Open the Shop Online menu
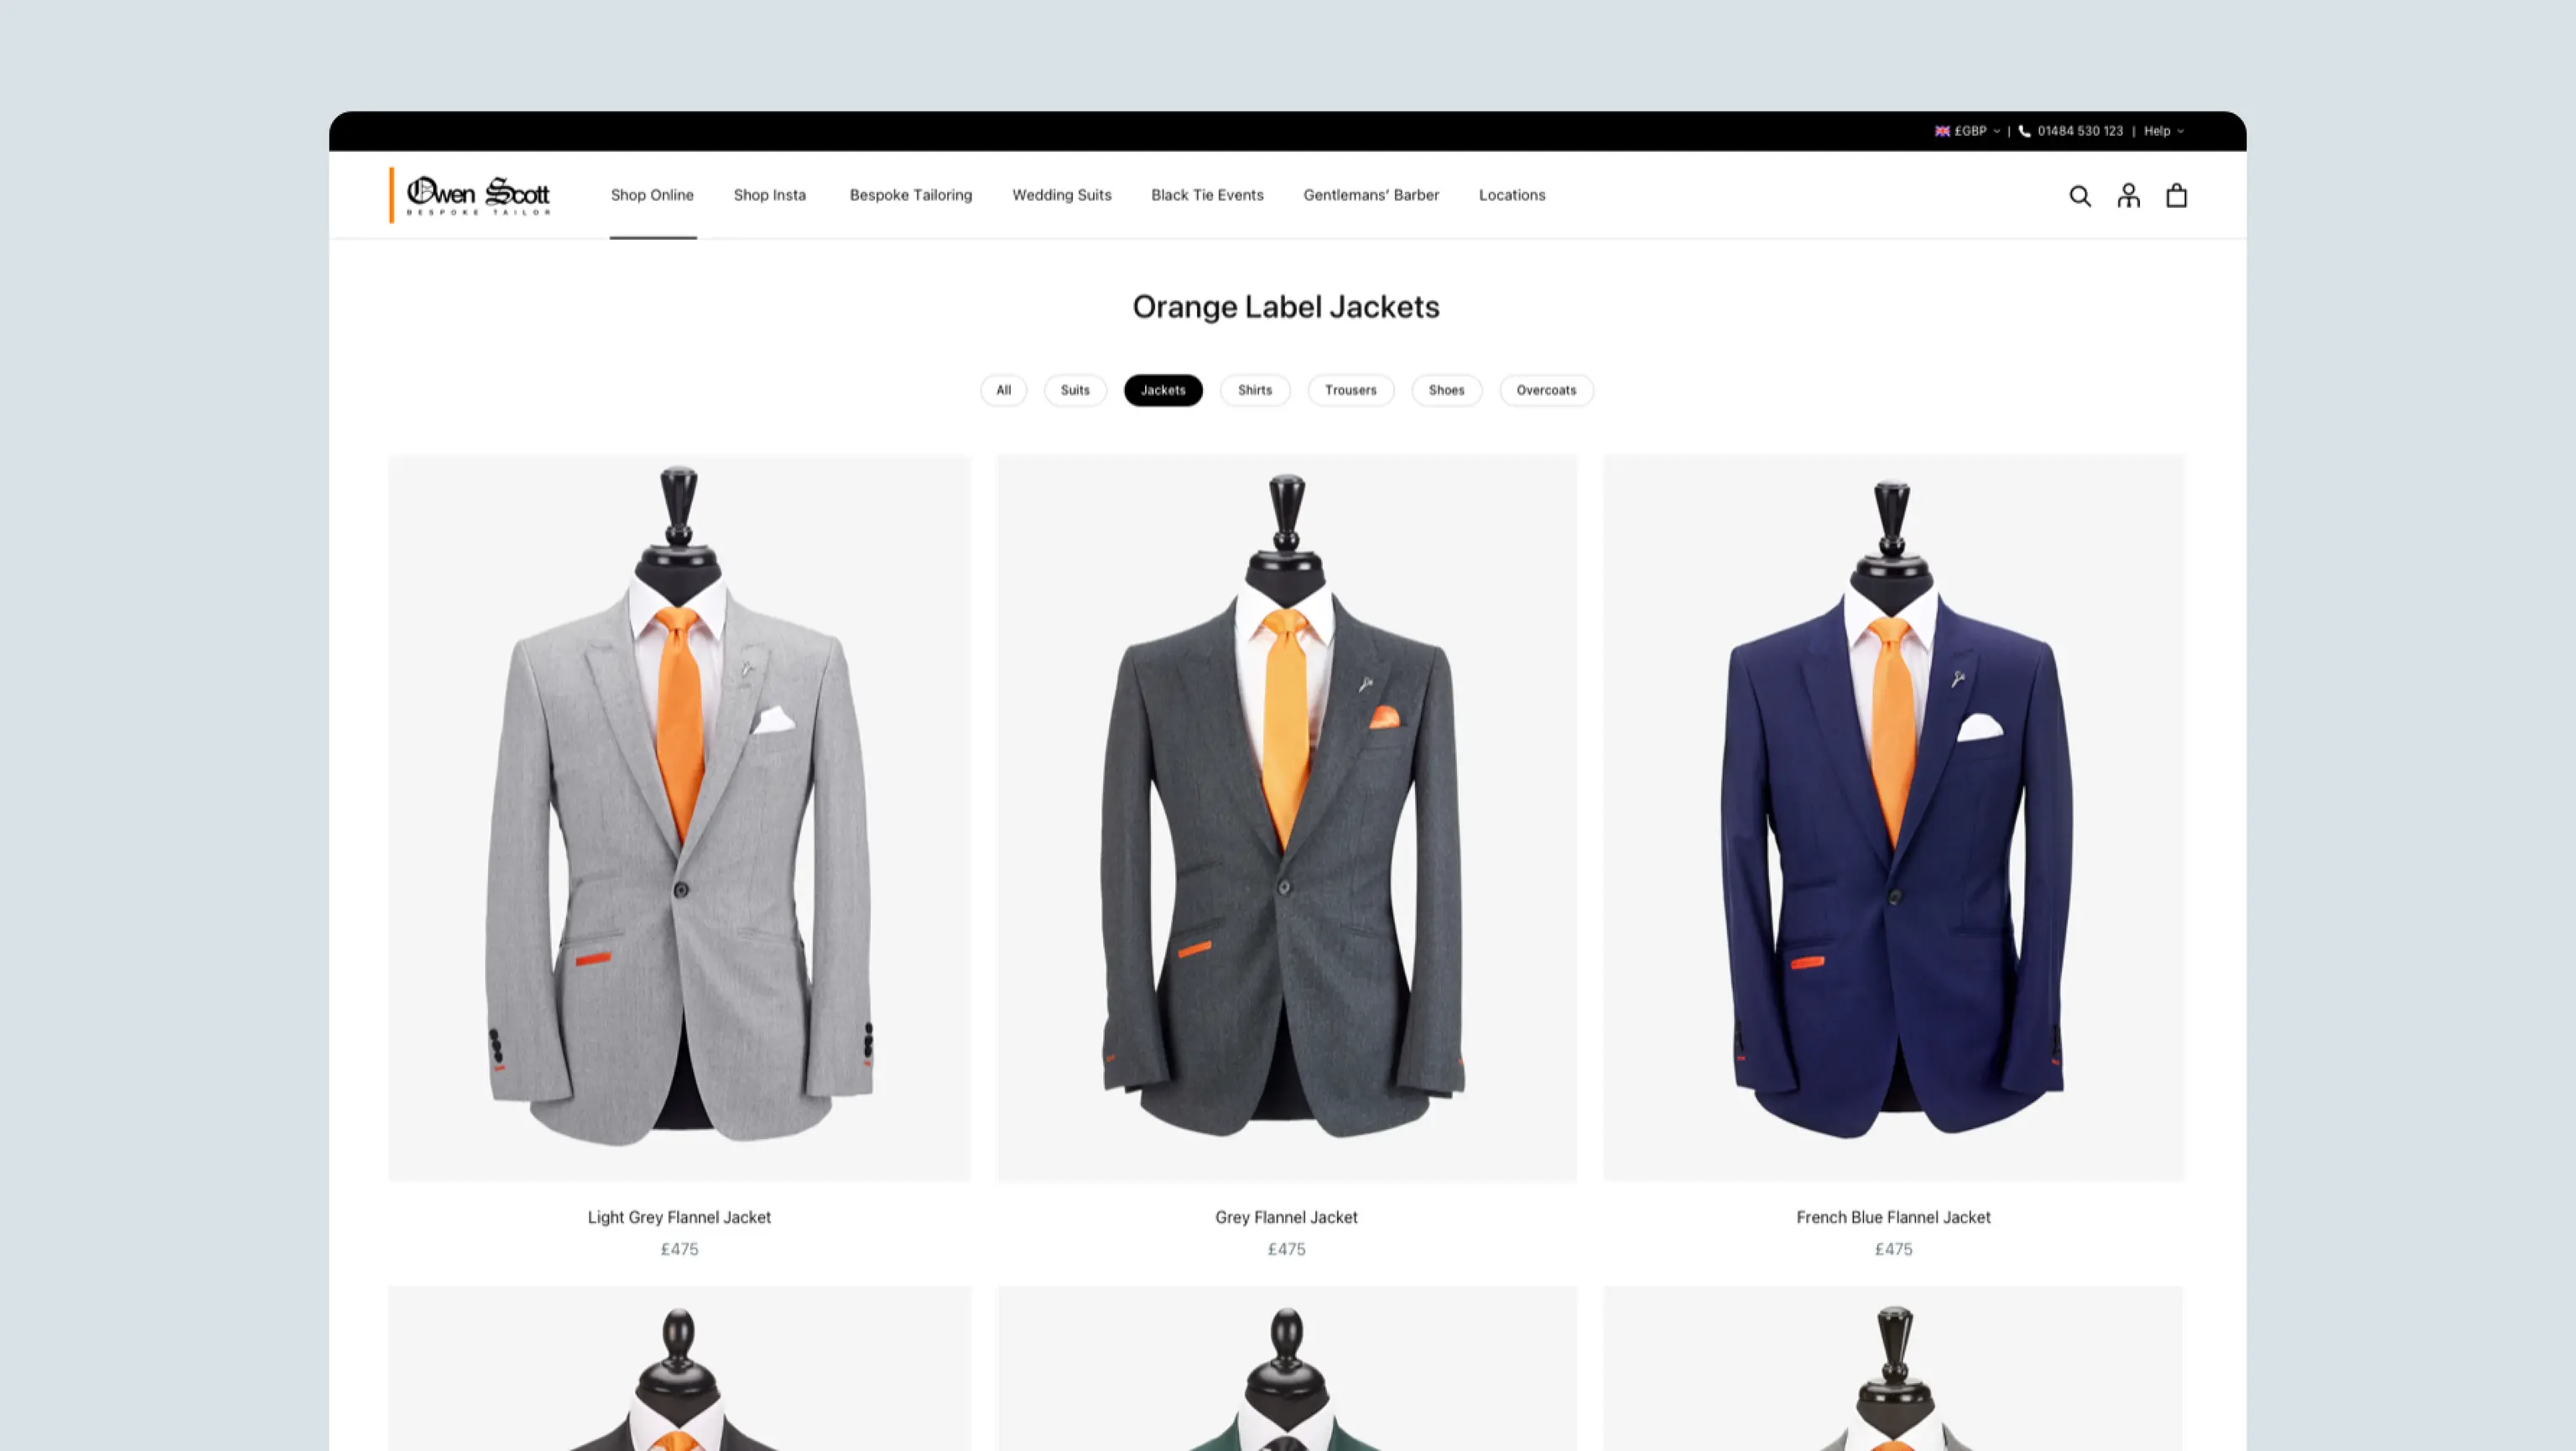 point(652,195)
